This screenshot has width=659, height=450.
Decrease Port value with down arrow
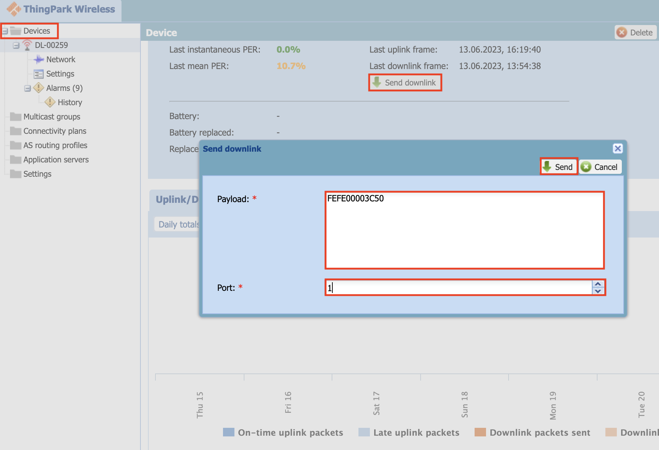coord(598,291)
